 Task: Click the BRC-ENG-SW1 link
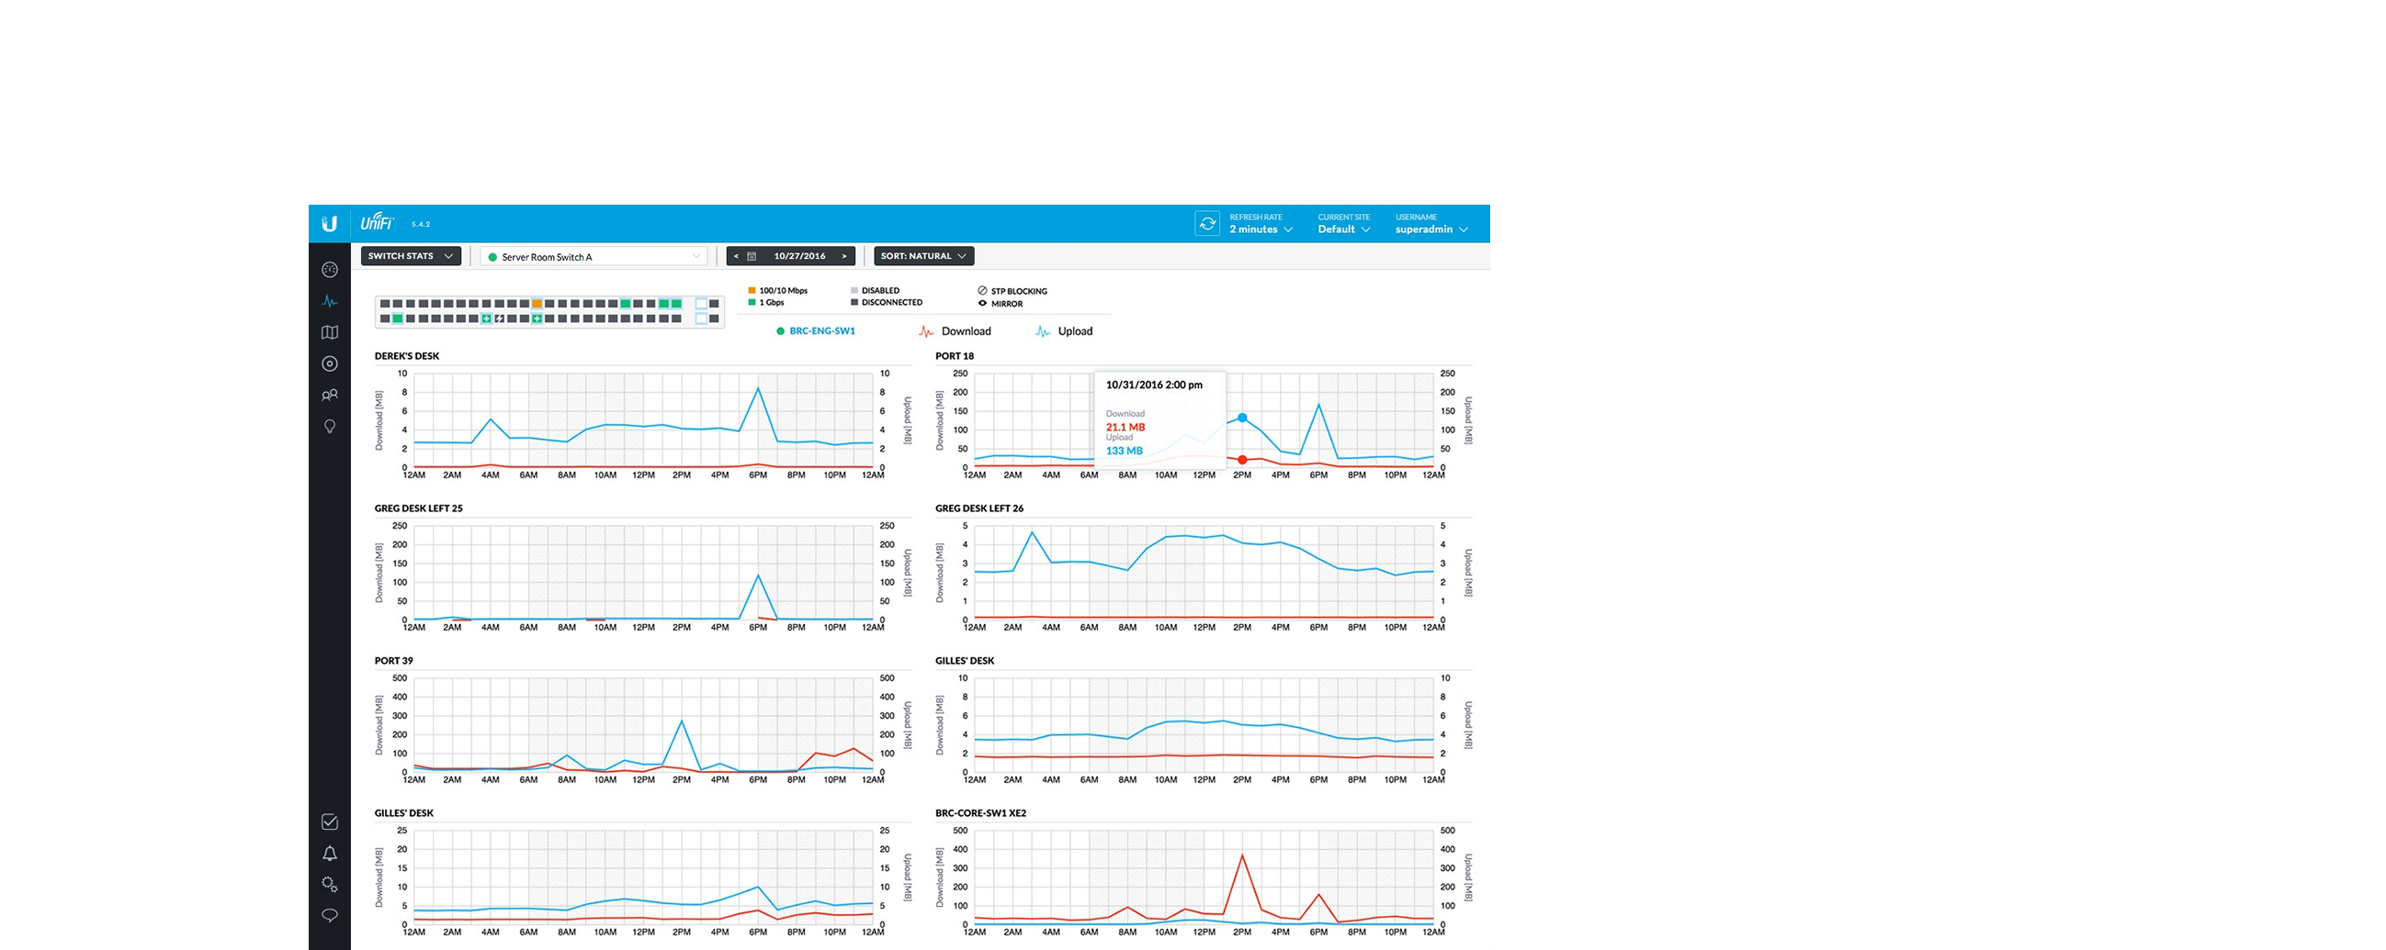(x=820, y=331)
